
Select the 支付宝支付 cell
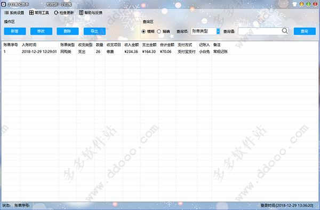[187, 52]
